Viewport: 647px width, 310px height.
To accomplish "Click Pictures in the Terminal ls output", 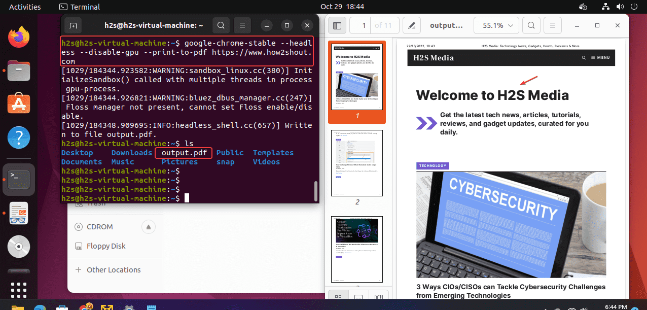I will [x=179, y=162].
